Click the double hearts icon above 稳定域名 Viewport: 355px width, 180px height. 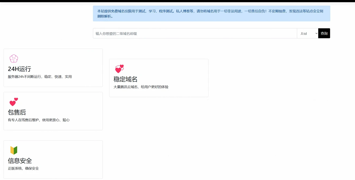pyautogui.click(x=119, y=69)
